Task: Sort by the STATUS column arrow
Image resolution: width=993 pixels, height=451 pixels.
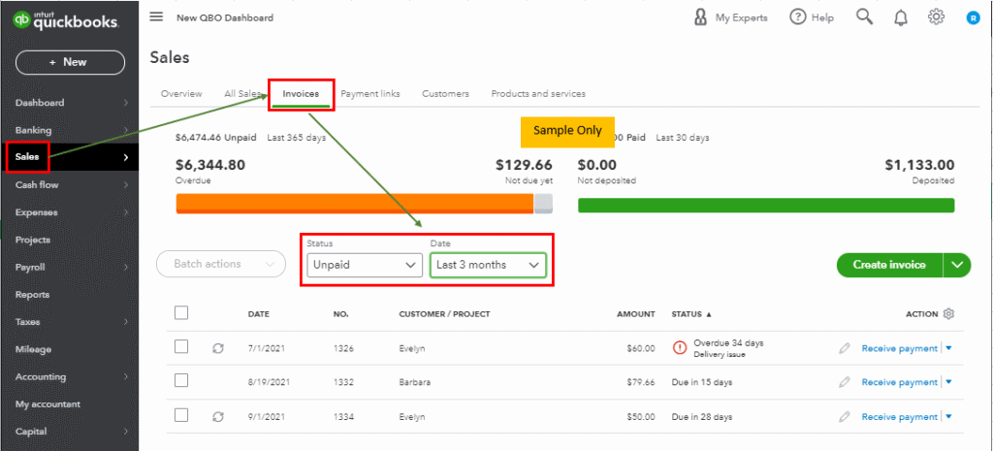Action: tap(709, 314)
